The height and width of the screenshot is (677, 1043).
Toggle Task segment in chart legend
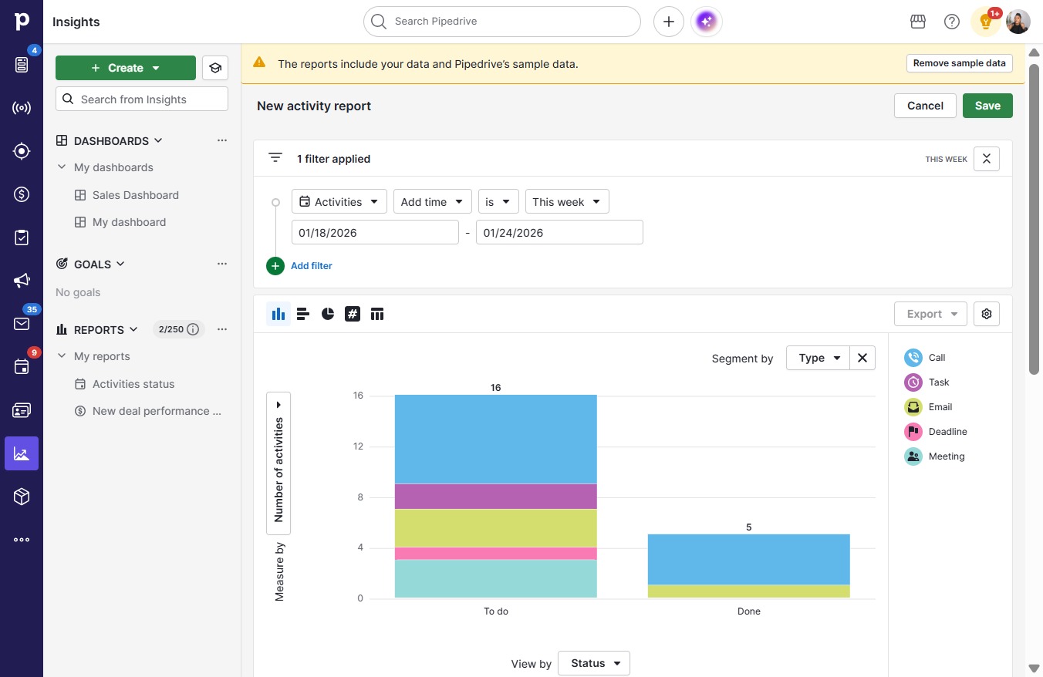[927, 382]
